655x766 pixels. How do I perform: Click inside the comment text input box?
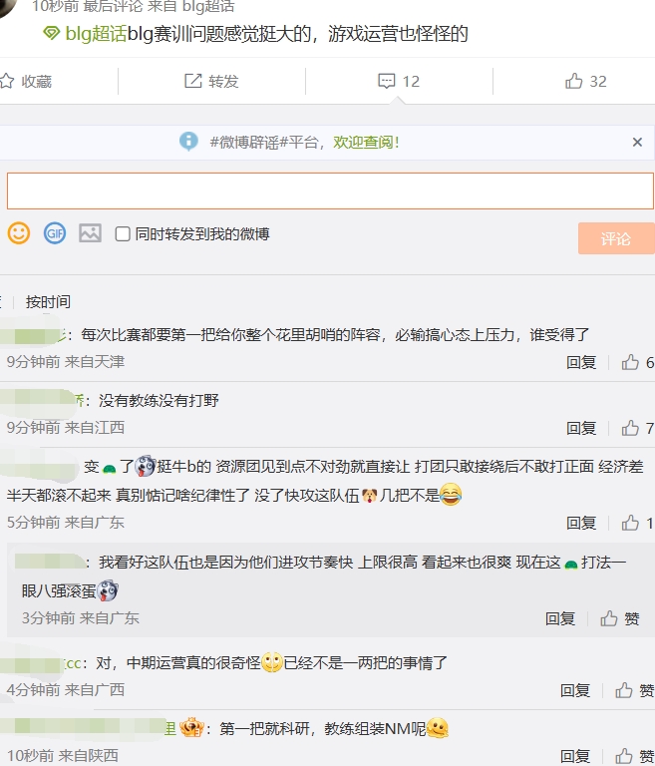(x=329, y=191)
